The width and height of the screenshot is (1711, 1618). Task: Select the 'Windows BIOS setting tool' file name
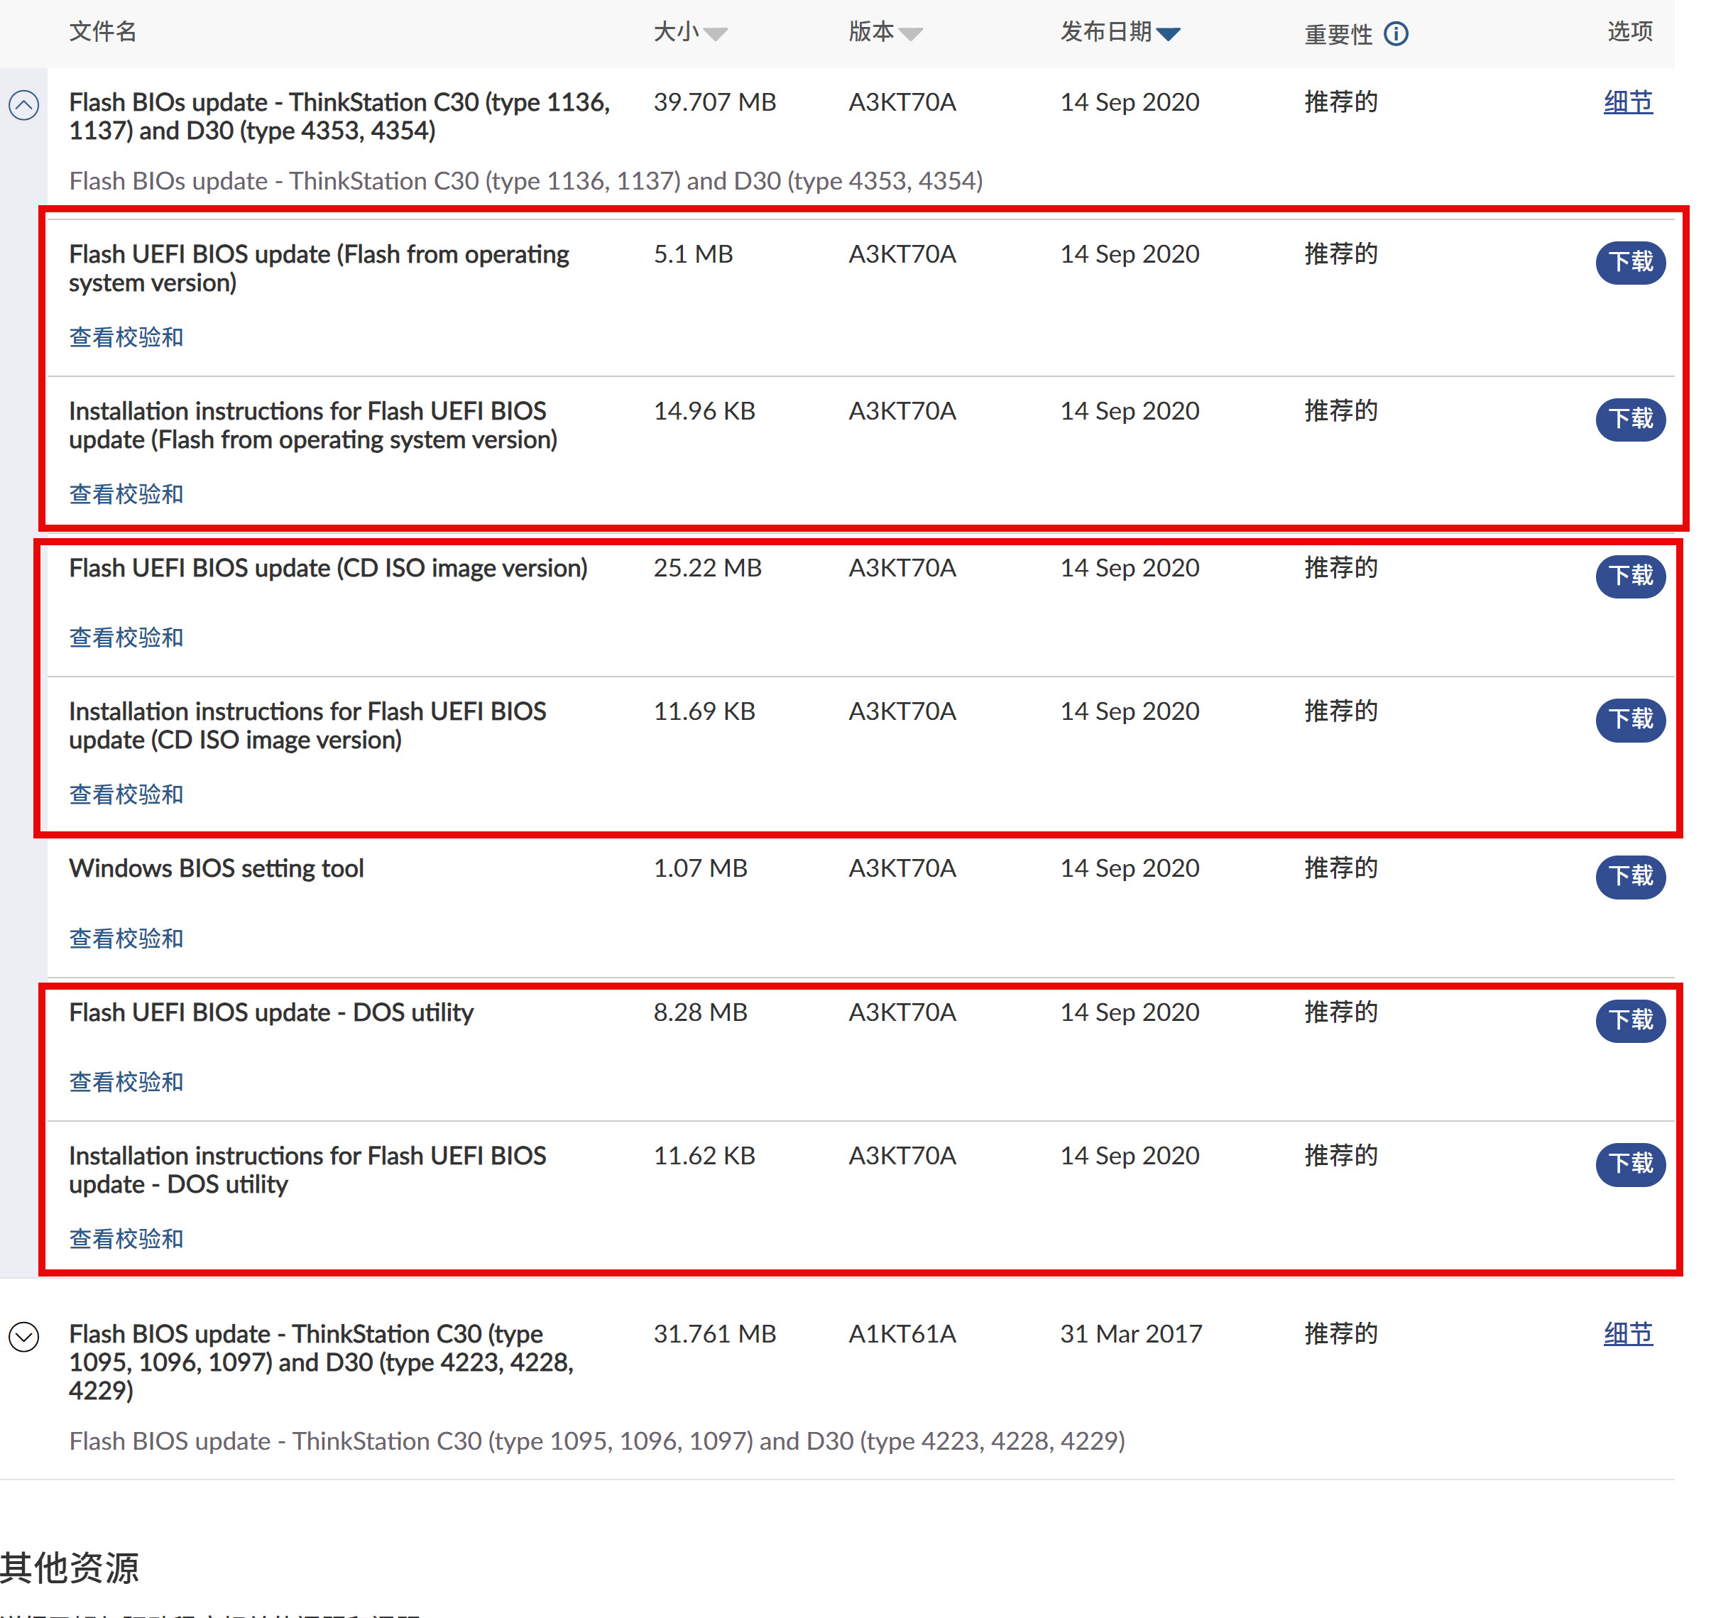tap(217, 868)
